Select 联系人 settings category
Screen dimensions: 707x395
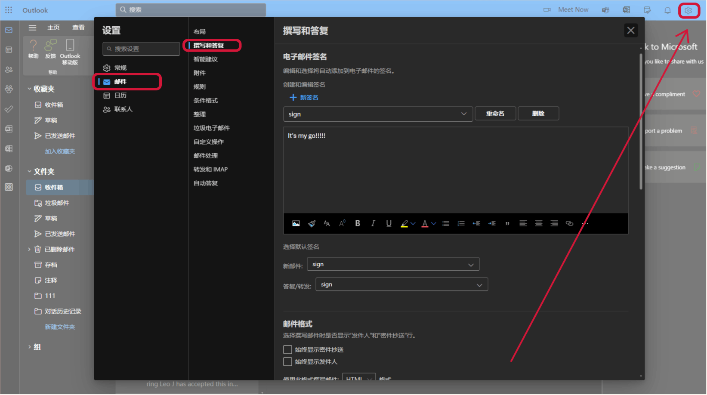point(118,109)
